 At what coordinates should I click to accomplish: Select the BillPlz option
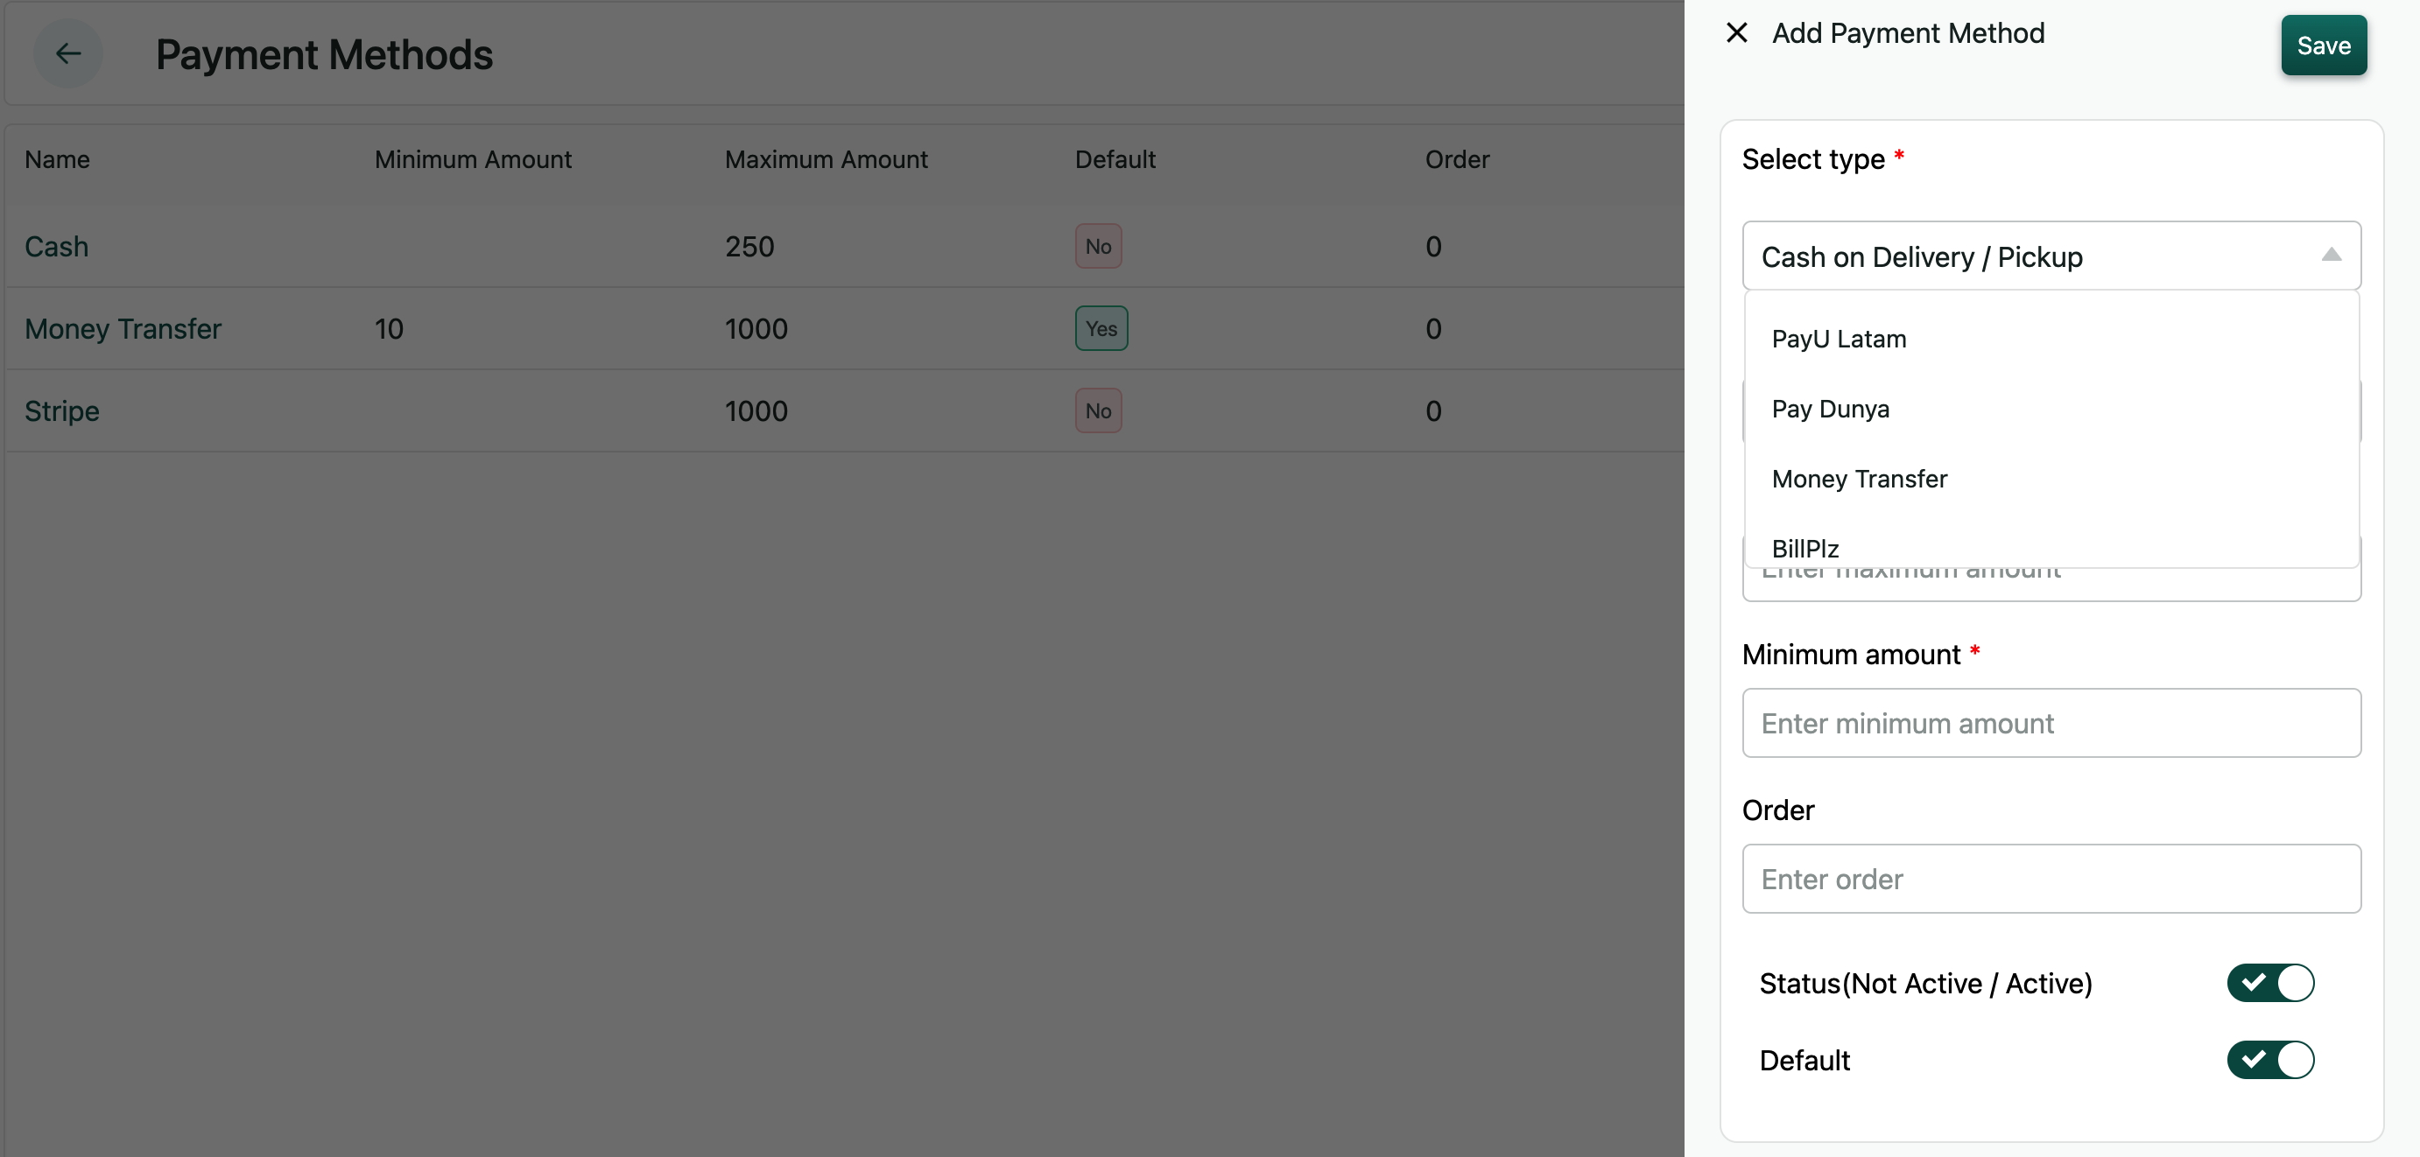pos(1804,549)
